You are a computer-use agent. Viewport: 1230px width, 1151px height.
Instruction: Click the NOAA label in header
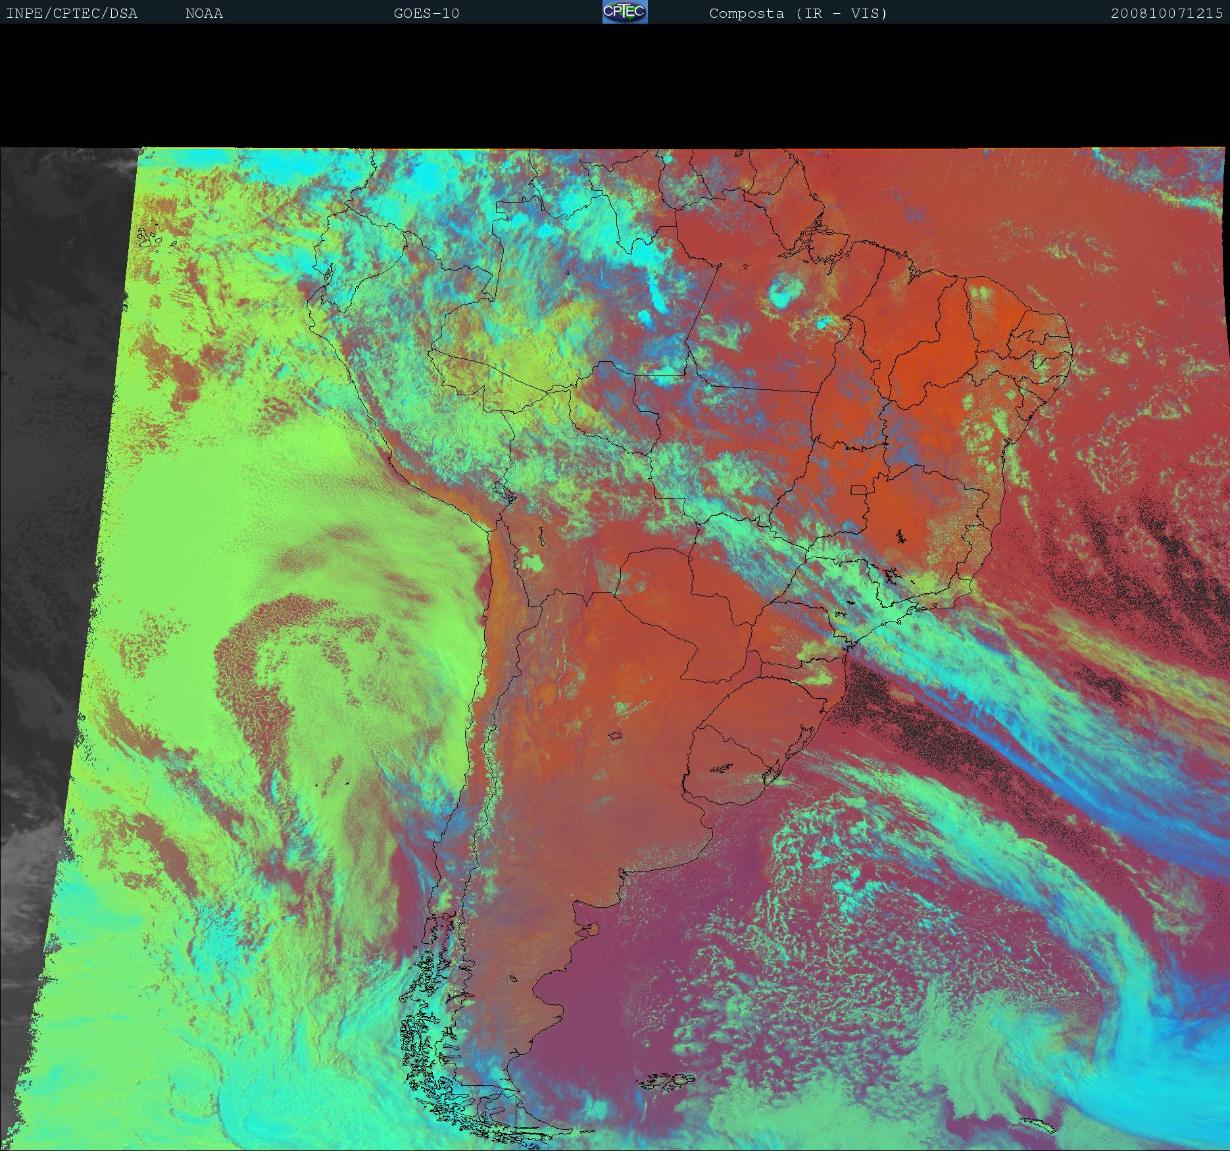click(x=204, y=13)
